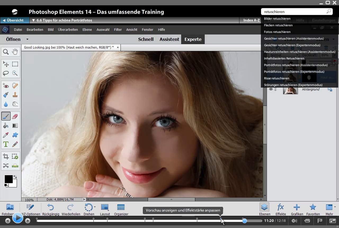Select the Experte mode tab
Image resolution: width=339 pixels, height=228 pixels.
(x=193, y=39)
